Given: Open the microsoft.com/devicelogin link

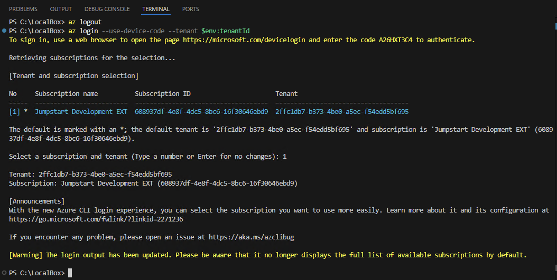Looking at the screenshot, I should point(244,40).
